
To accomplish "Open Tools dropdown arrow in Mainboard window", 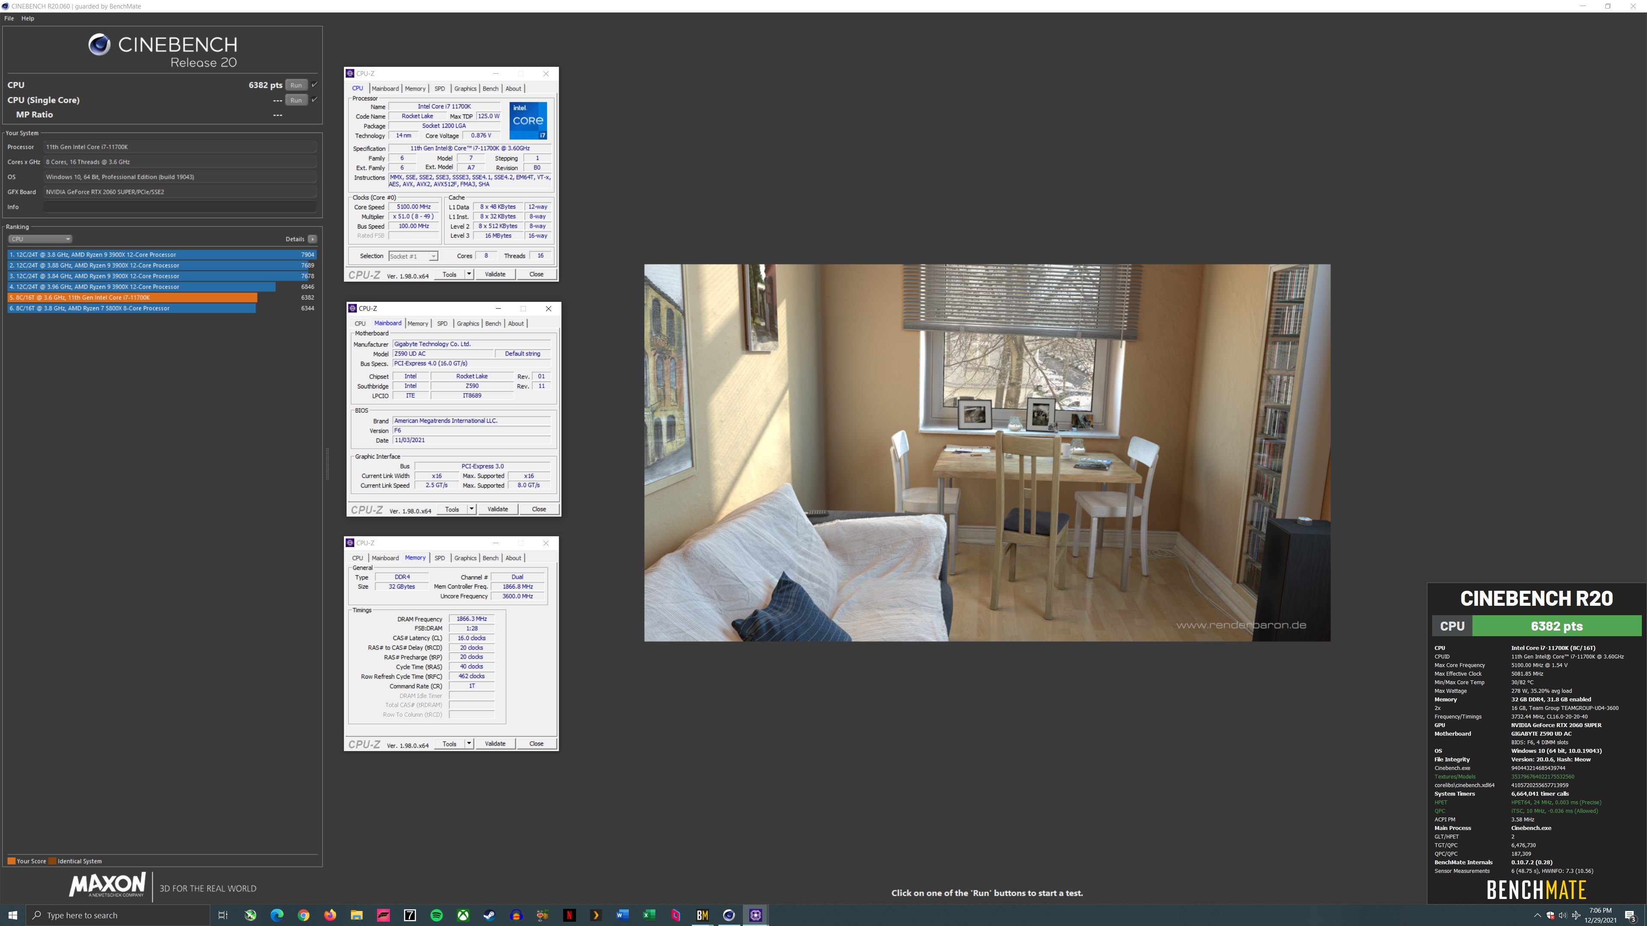I will [x=471, y=509].
